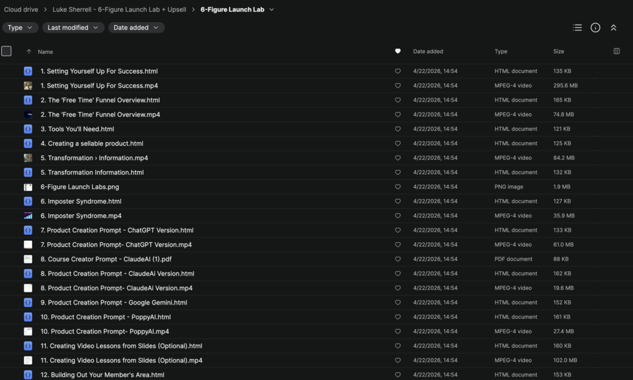The height and width of the screenshot is (380, 633).
Task: Click HTML file icon for Tools You'll Need
Action: (28, 129)
